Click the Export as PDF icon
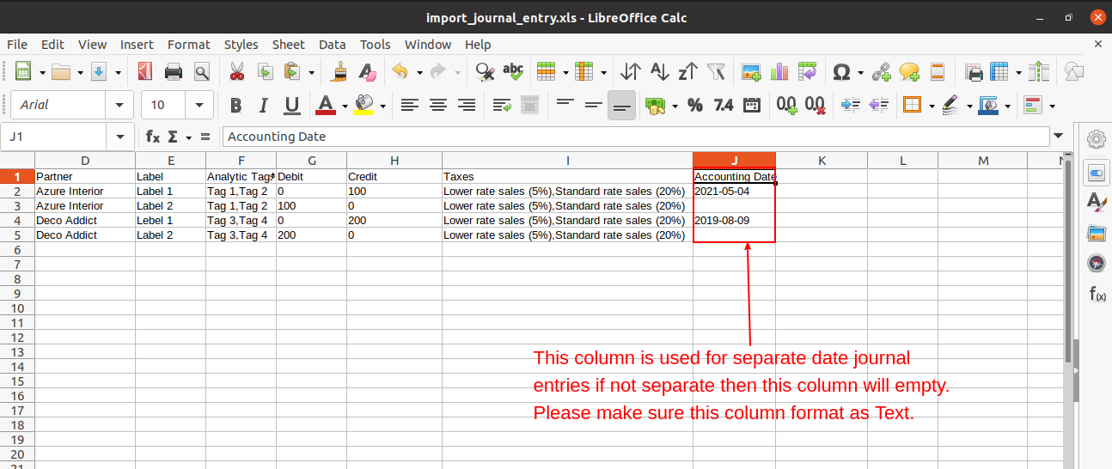The height and width of the screenshot is (469, 1112). pyautogui.click(x=145, y=71)
